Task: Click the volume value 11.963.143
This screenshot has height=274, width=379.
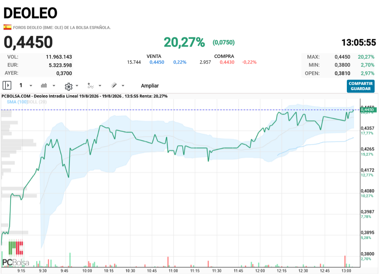Action: pos(59,57)
